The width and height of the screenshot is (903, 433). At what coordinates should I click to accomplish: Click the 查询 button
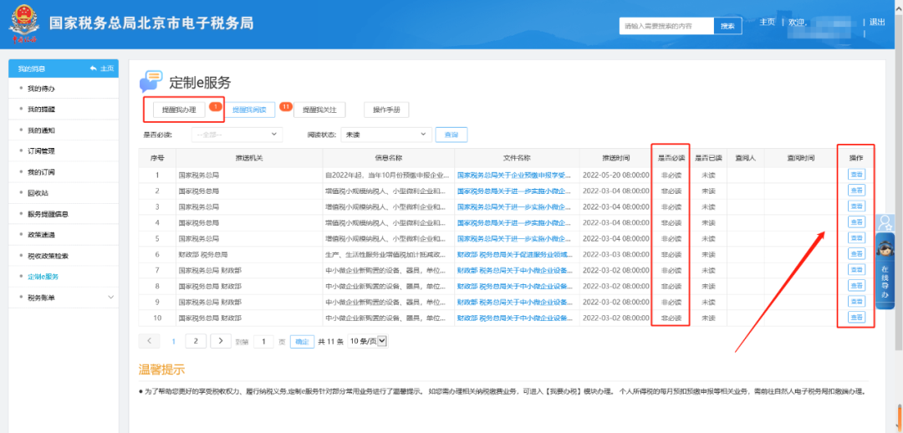(451, 135)
